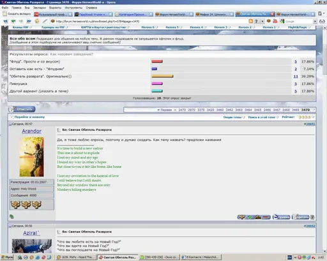Expand the 'Опции темы' thread options menu
Screen dimensions: 327x261
pyautogui.click(x=234, y=117)
